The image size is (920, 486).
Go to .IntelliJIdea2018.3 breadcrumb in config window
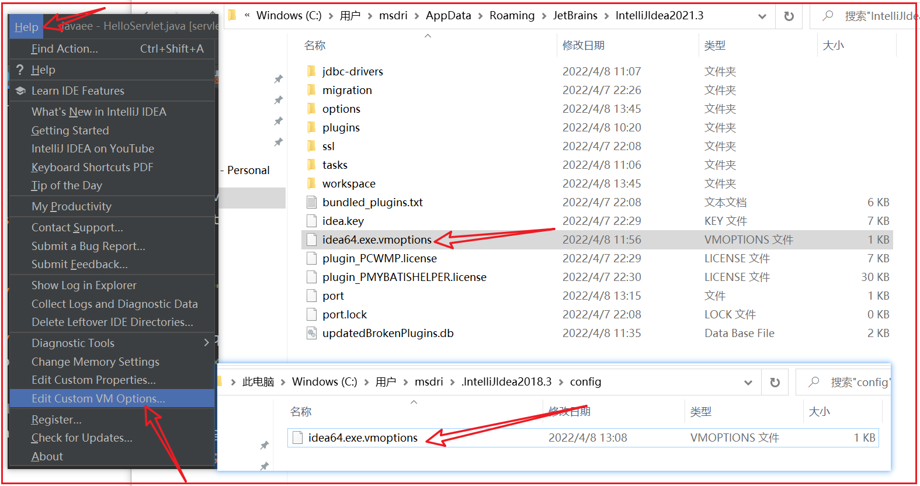coord(506,381)
